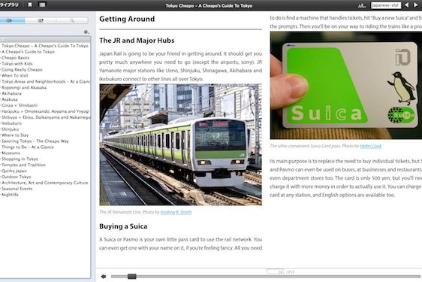
Task: Open 'Ginza + Shinbashi' chapter
Action: 20,105
